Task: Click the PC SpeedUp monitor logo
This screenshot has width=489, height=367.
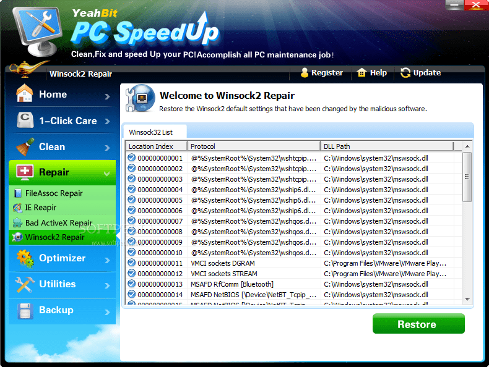Action: click(38, 32)
